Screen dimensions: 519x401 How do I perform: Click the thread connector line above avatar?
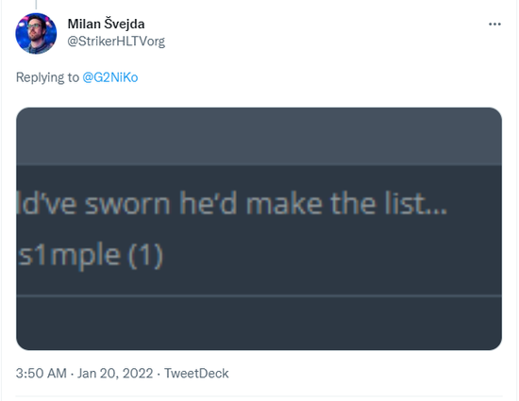coord(36,5)
